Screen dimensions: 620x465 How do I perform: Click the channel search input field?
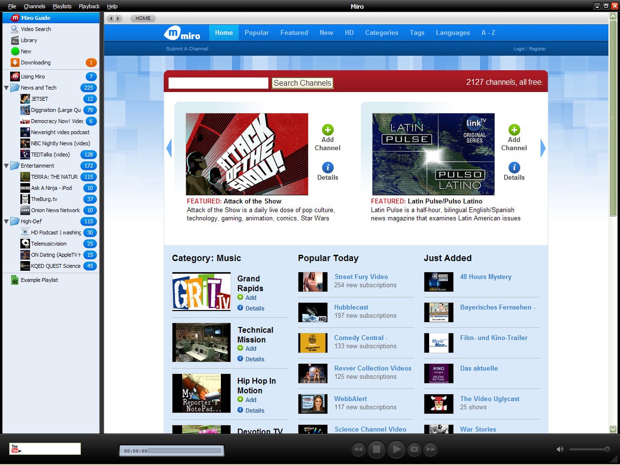(218, 83)
